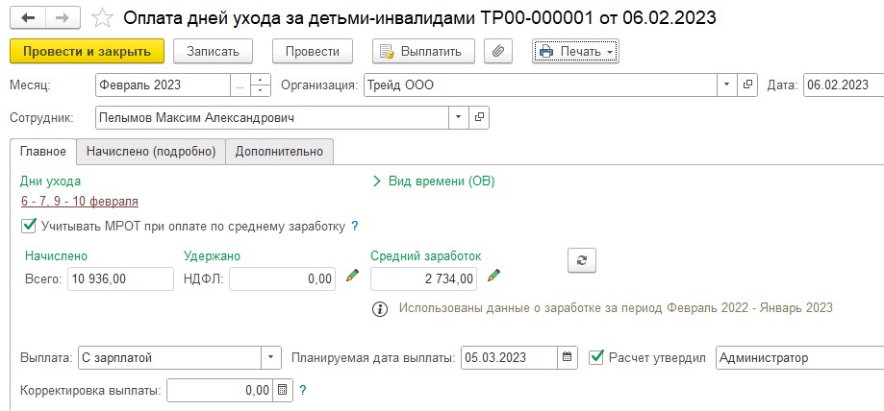Click the pencil icon next to НДФЛ

352,278
